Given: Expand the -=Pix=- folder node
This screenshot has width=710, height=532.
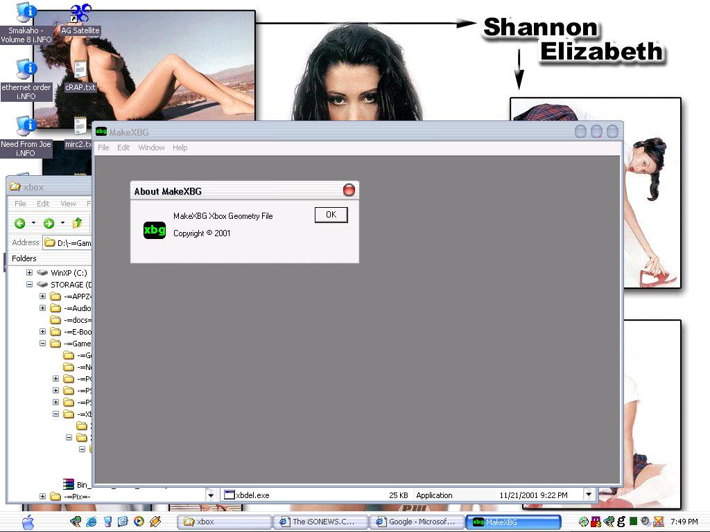Looking at the screenshot, I should tap(42, 496).
